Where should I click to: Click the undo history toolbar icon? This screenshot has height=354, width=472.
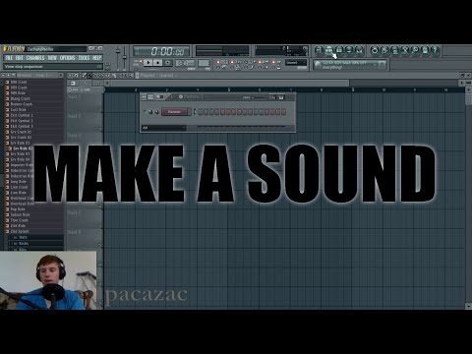click(x=375, y=50)
